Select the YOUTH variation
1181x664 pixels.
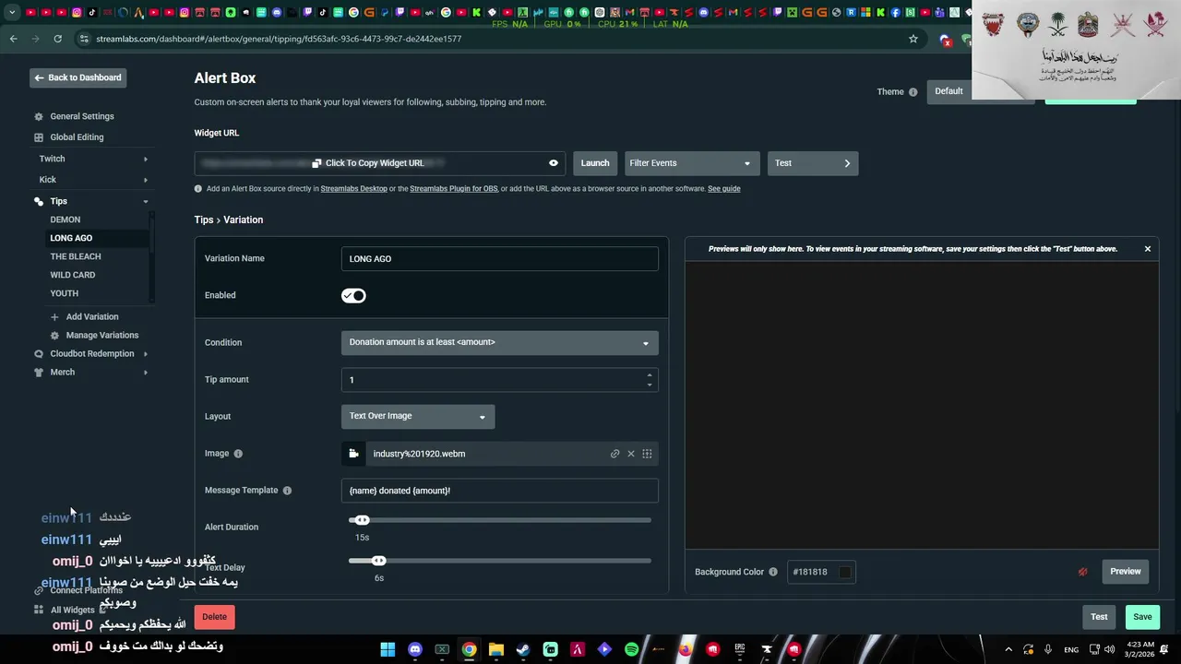click(65, 293)
